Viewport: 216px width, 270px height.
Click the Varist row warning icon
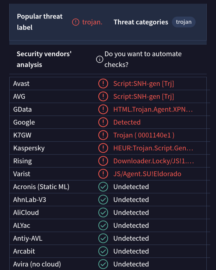click(103, 174)
